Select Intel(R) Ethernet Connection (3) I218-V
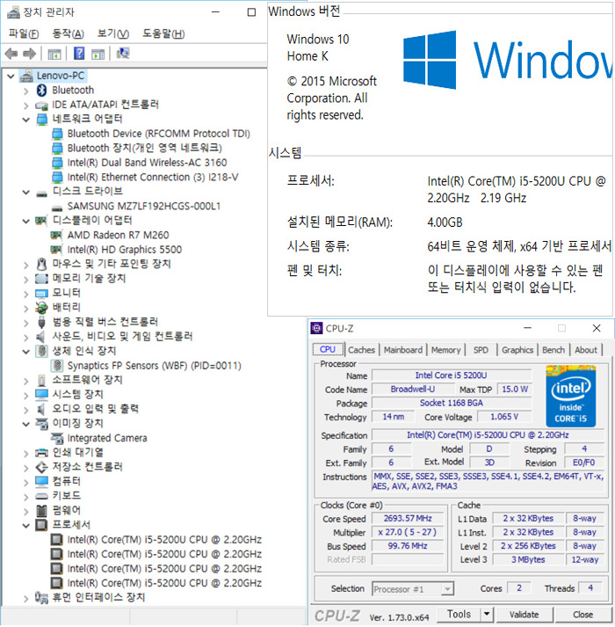The width and height of the screenshot is (615, 627). (x=153, y=177)
